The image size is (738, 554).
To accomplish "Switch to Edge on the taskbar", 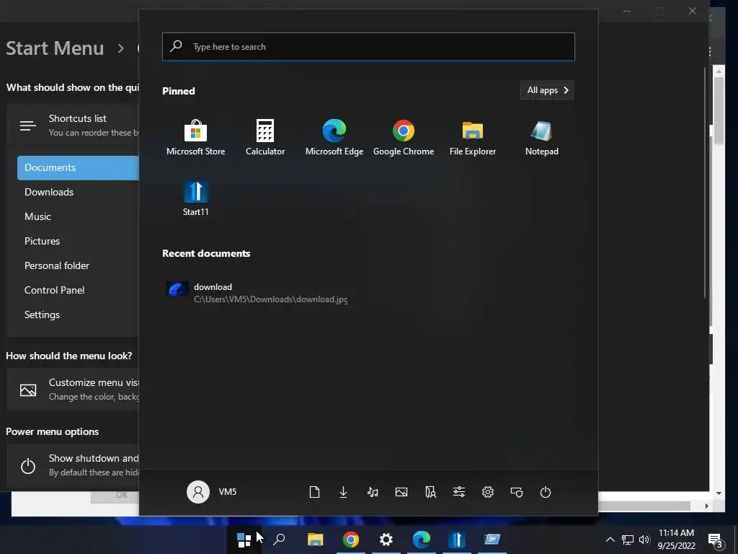I will (x=421, y=540).
